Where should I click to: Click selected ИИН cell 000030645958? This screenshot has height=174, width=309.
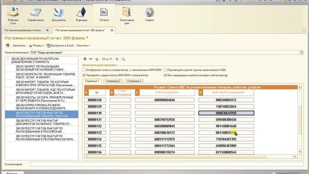click(x=226, y=113)
